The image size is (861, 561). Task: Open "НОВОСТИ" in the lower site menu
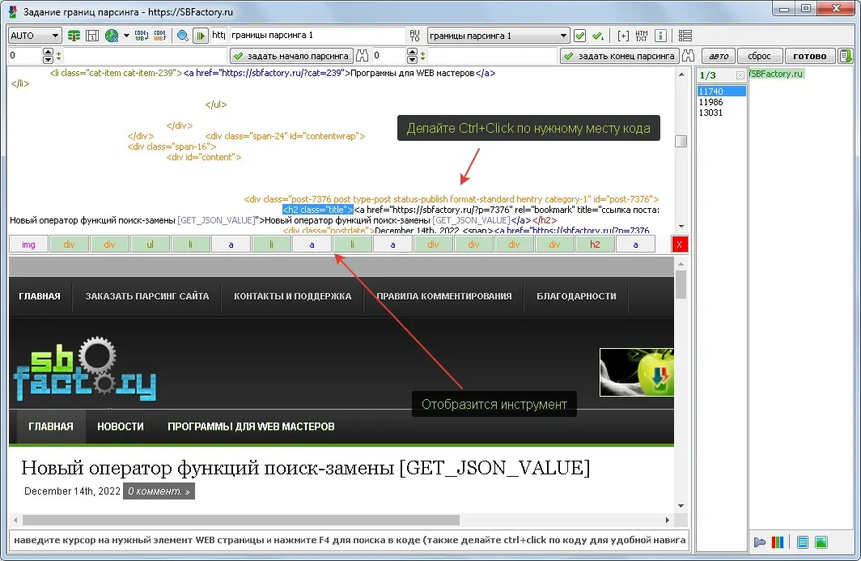[121, 427]
